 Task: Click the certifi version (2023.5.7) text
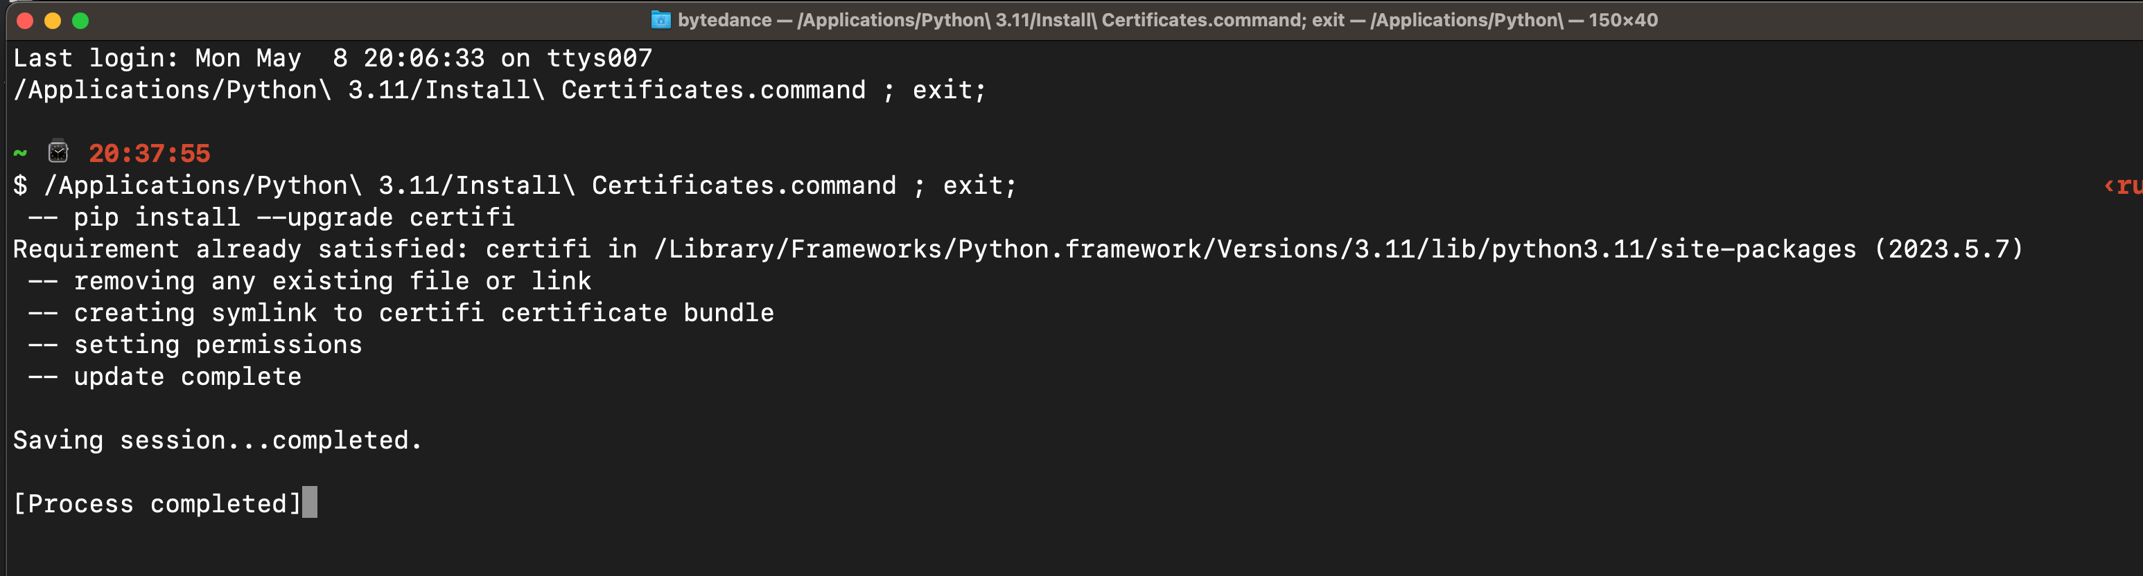[x=1948, y=249]
